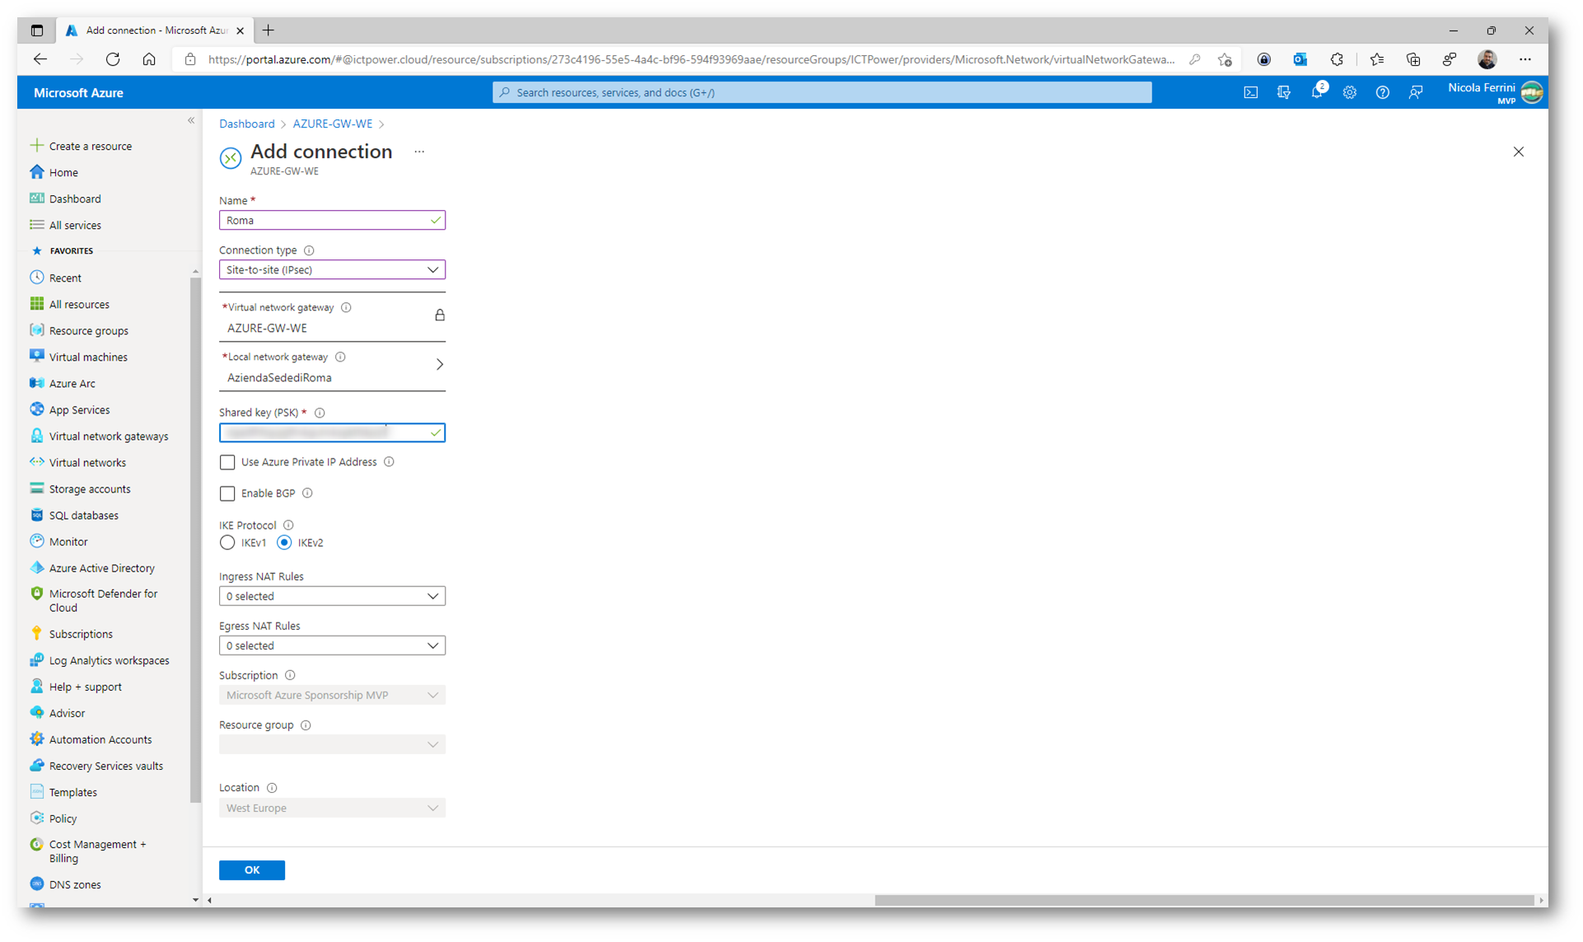Show the Resource group info icon

[306, 725]
